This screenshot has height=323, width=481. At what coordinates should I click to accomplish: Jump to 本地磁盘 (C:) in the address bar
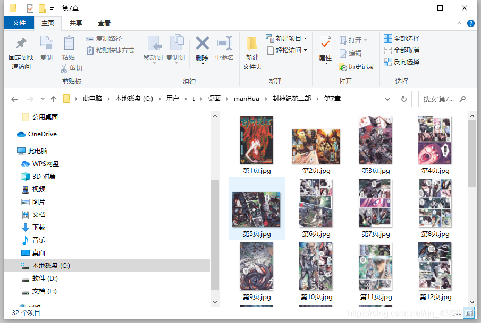tap(134, 99)
